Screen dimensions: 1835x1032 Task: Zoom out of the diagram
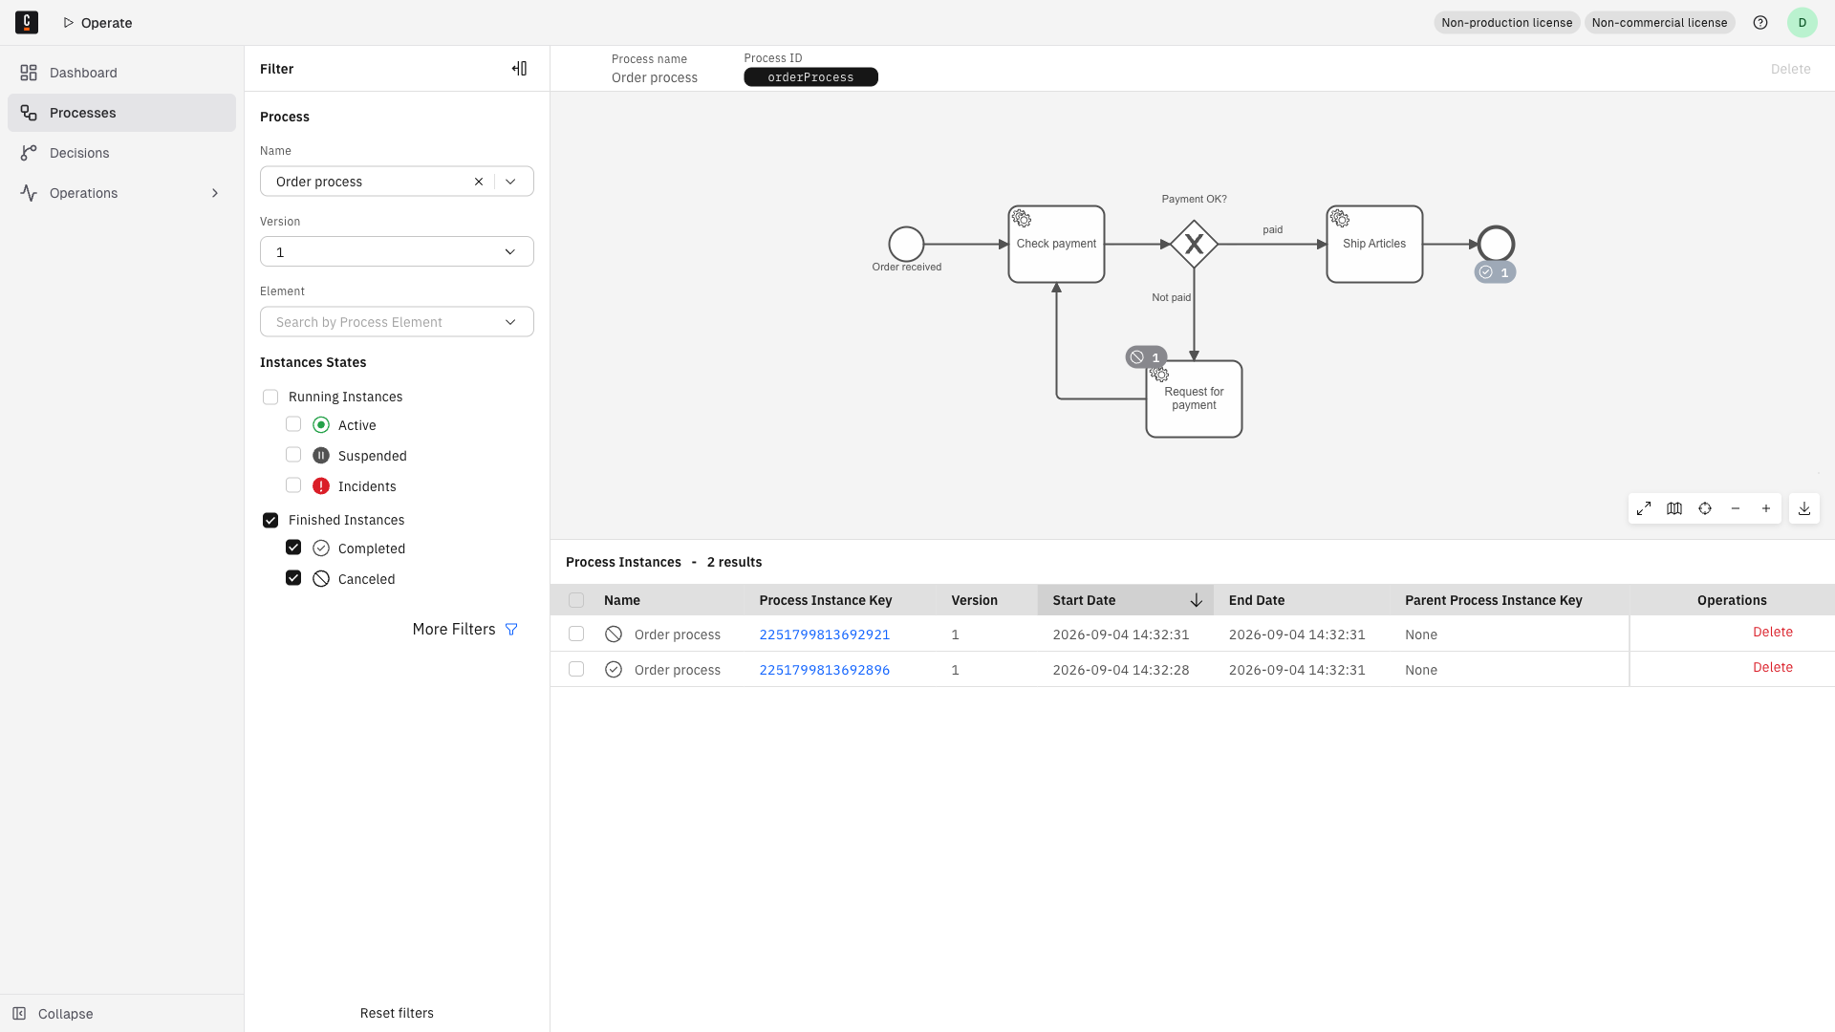click(x=1736, y=508)
